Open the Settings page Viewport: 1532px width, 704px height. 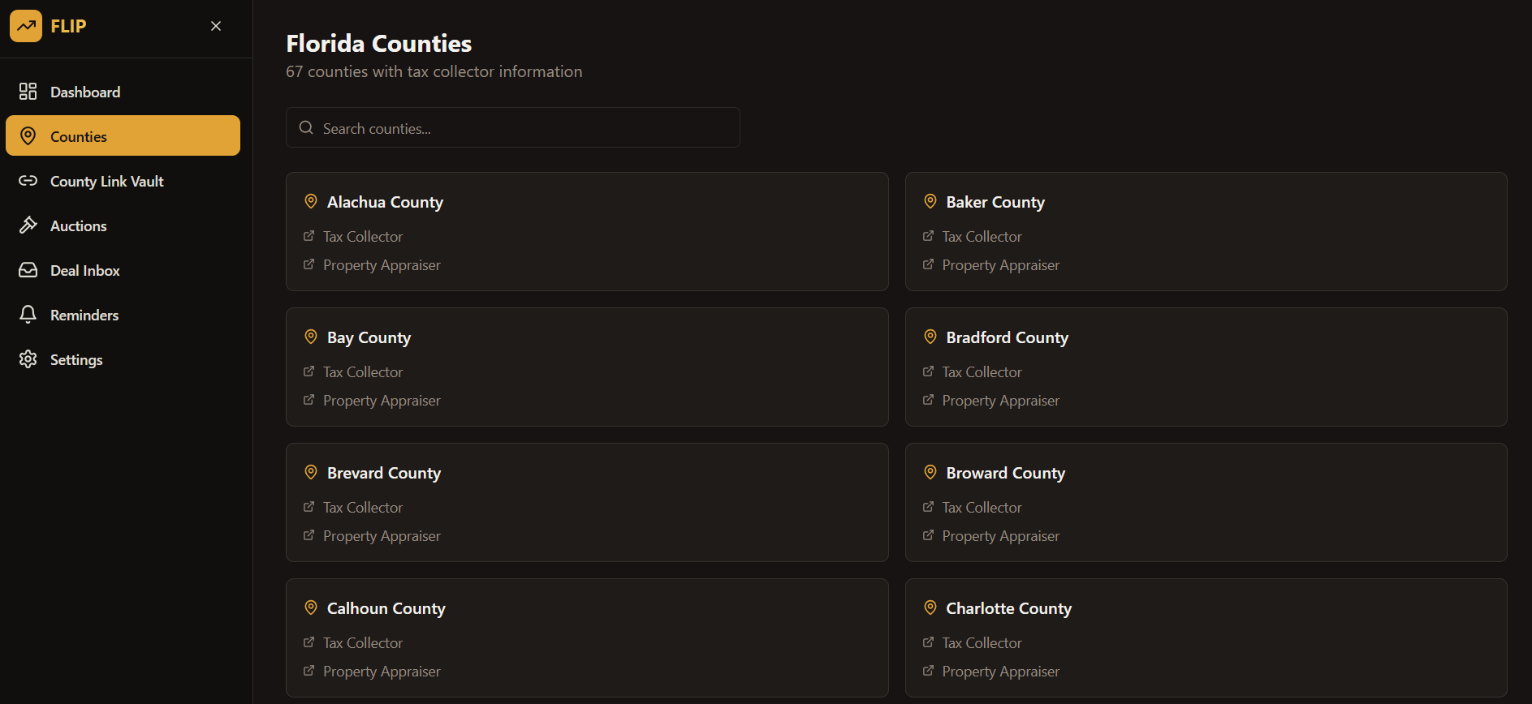click(123, 359)
